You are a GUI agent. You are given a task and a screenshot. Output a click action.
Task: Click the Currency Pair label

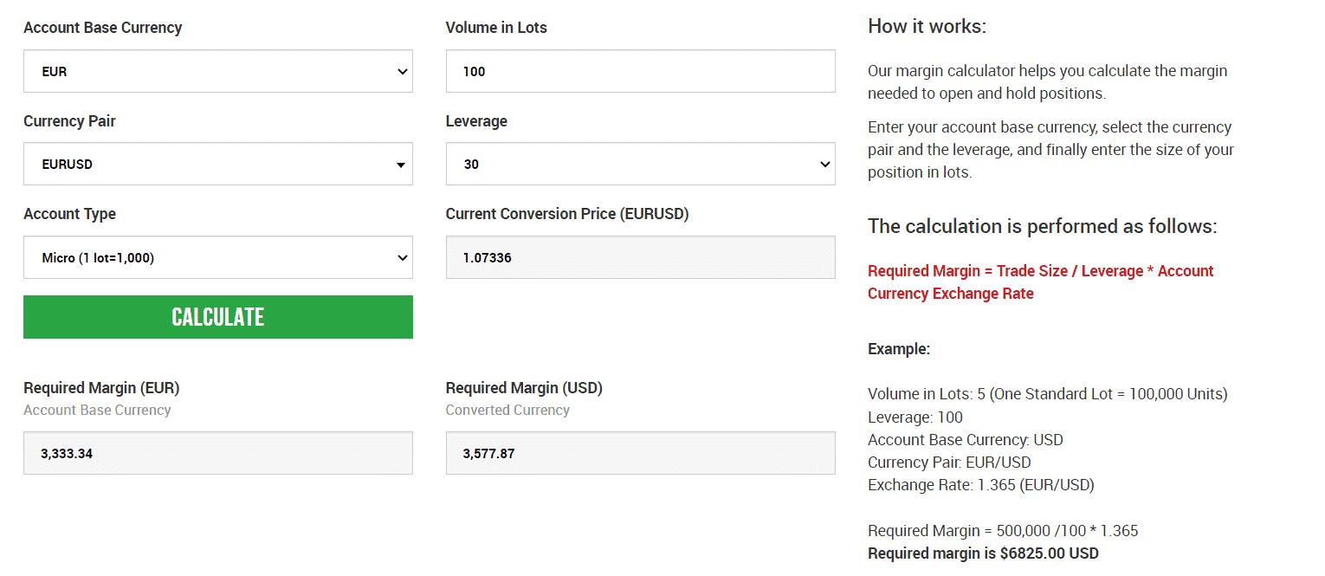pos(69,121)
